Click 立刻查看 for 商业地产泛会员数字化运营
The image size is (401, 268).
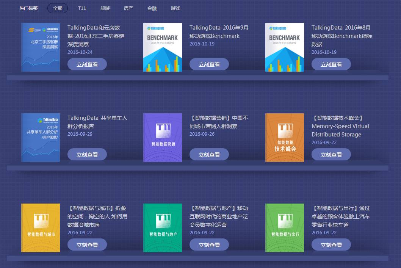[209, 245]
